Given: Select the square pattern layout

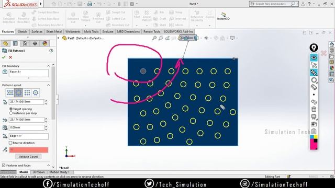Looking at the screenshot, I should pos(27,93).
